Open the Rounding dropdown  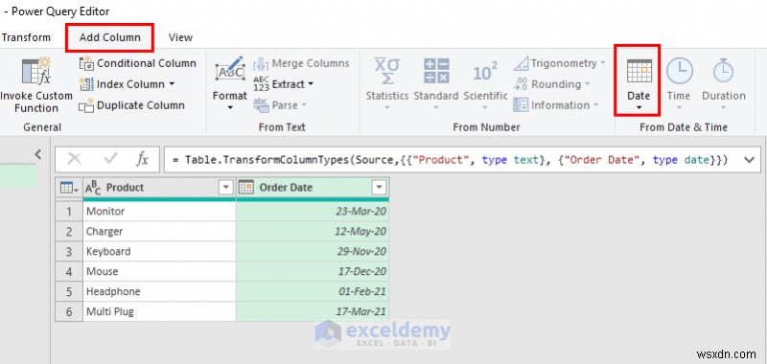552,84
